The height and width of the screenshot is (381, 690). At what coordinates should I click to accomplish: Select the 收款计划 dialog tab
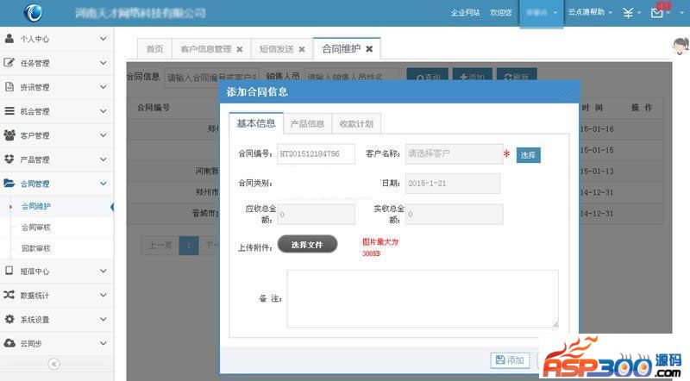356,123
